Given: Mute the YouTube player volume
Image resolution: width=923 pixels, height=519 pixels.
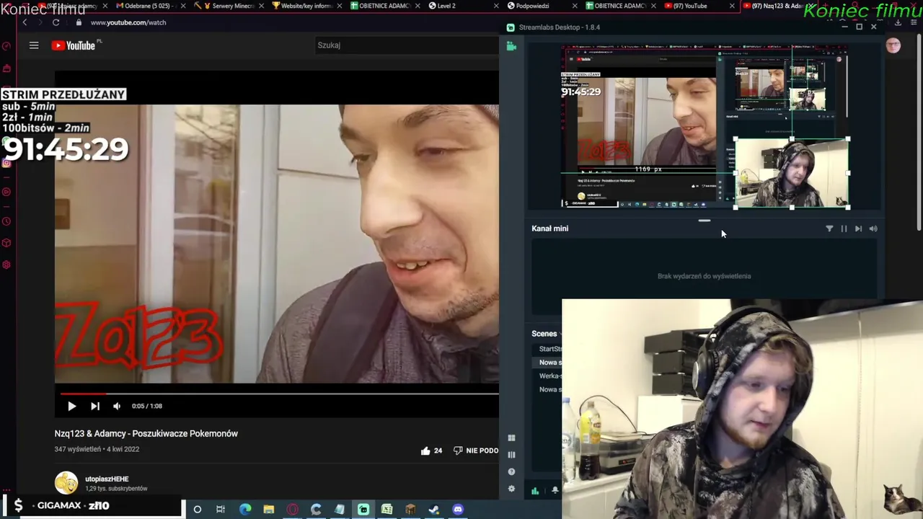Looking at the screenshot, I should pos(117,406).
